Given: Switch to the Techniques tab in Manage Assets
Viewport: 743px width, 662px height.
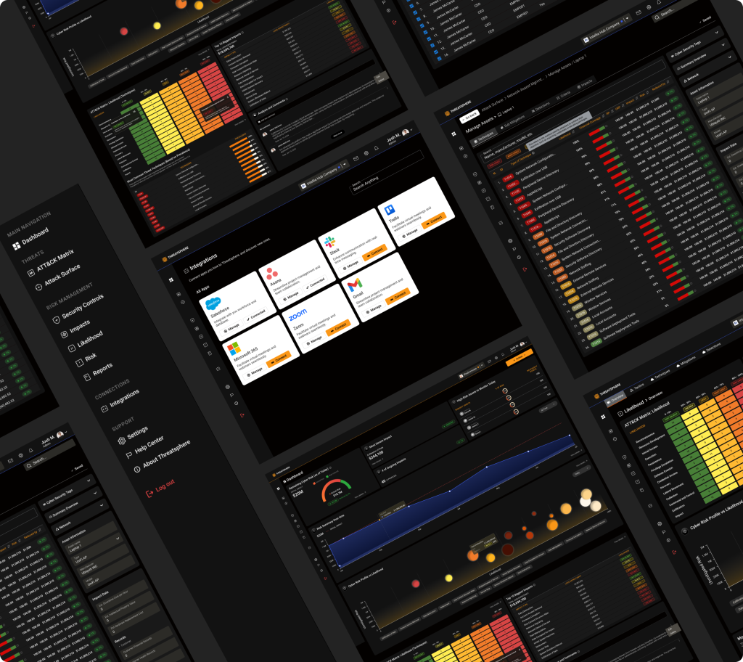Looking at the screenshot, I should pyautogui.click(x=485, y=134).
